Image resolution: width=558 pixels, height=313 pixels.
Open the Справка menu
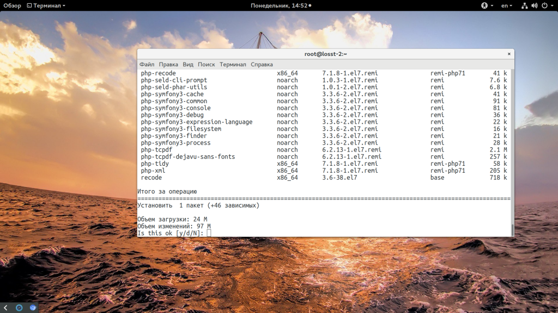262,64
